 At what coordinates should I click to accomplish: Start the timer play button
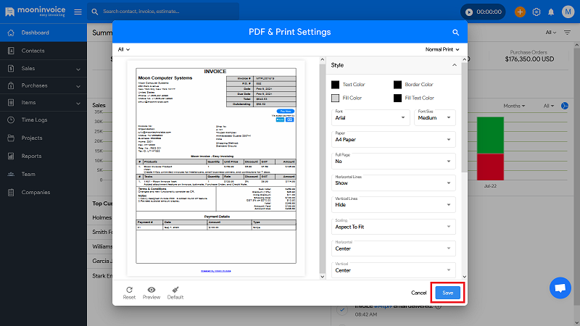point(468,12)
